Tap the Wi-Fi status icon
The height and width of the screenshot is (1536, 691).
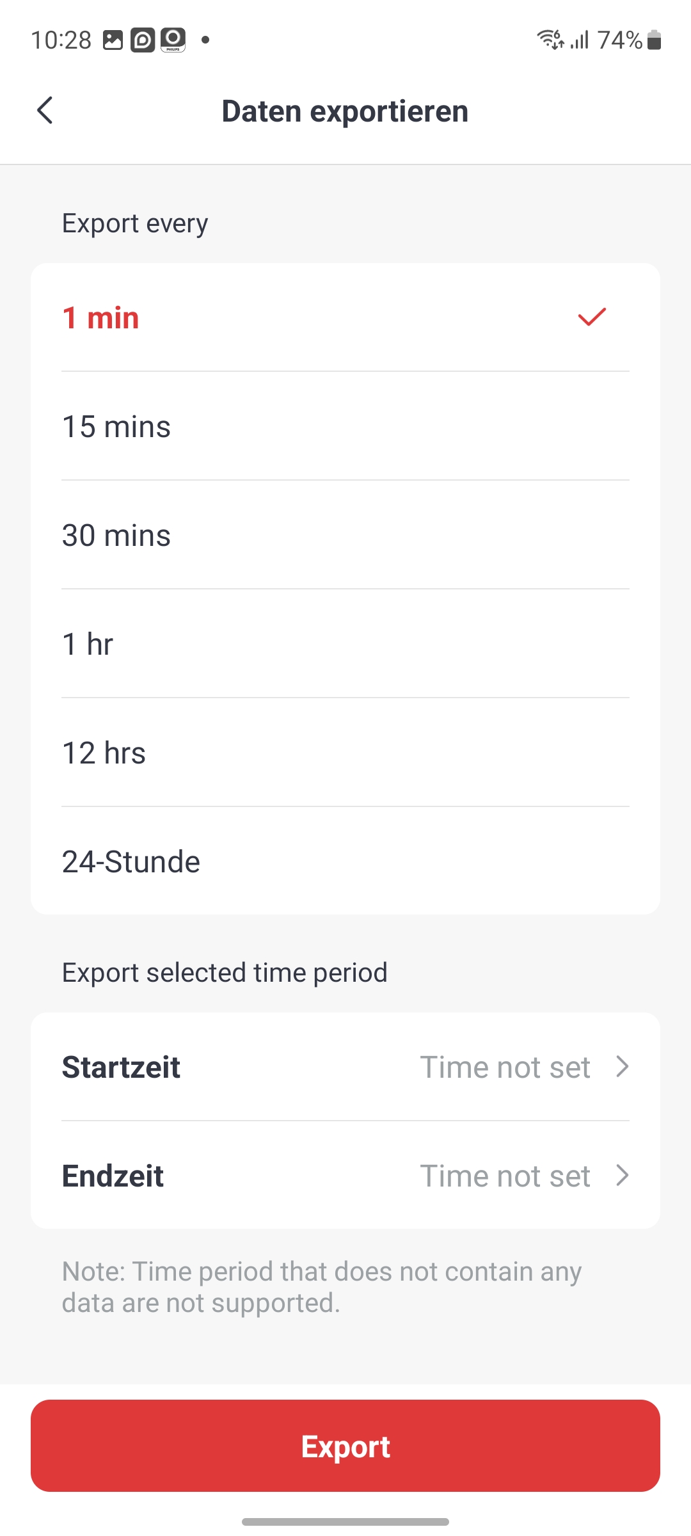550,40
